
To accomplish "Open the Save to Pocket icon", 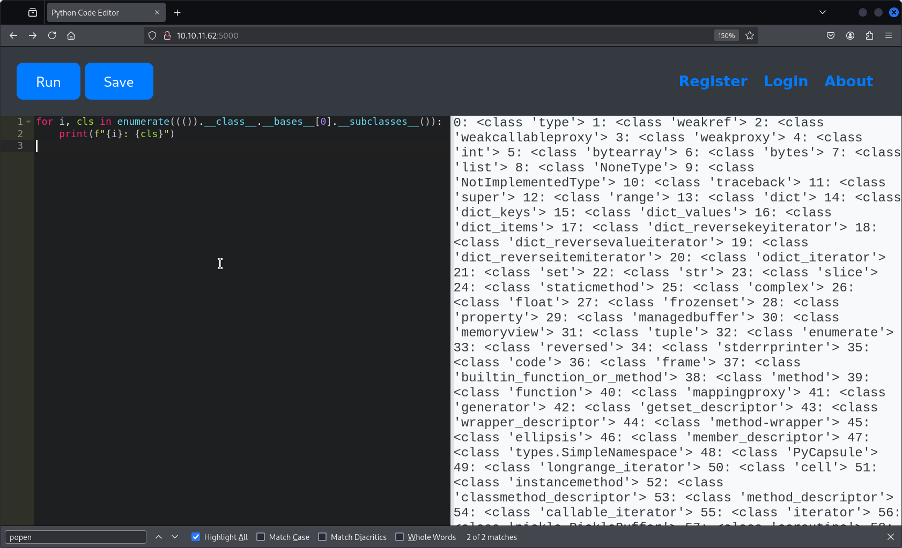I will pos(831,35).
